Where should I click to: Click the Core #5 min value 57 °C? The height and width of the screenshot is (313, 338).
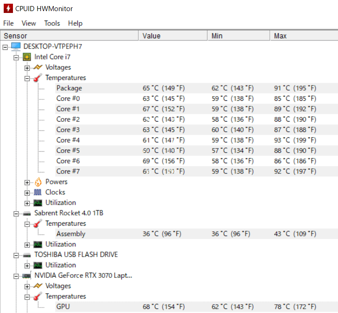[232, 150]
